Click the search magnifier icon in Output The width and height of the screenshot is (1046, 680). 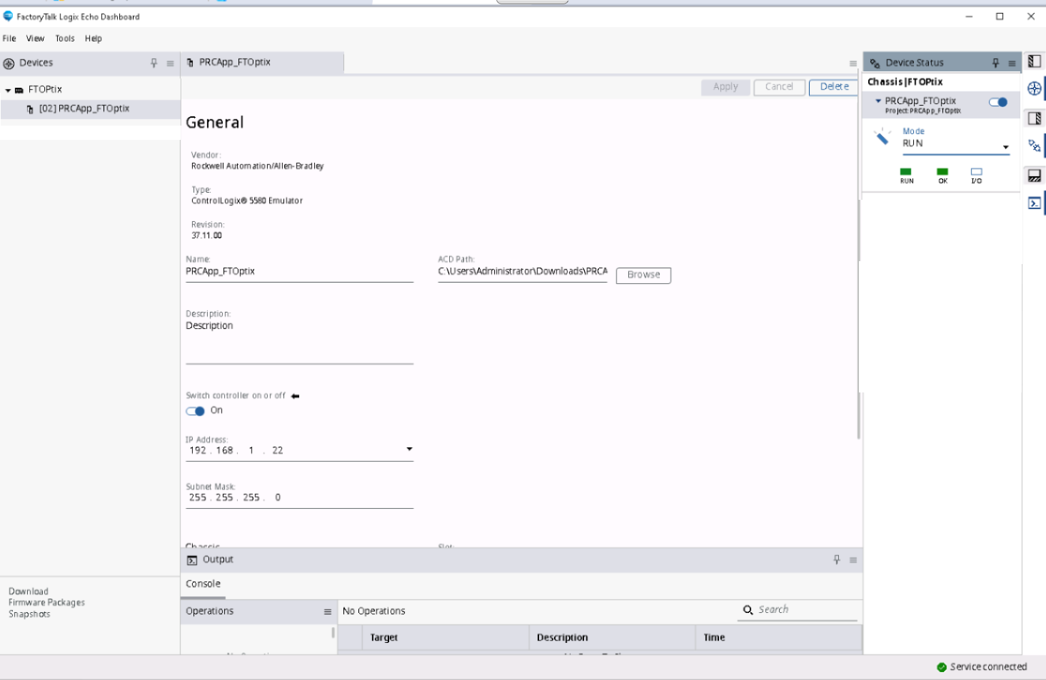[748, 610]
